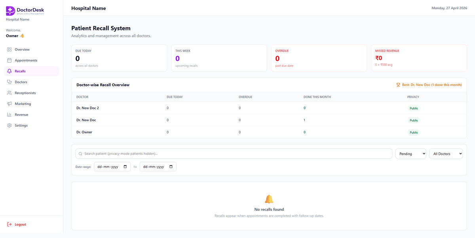
Task: Click the Dr. Owner row name
Action: tap(84, 132)
